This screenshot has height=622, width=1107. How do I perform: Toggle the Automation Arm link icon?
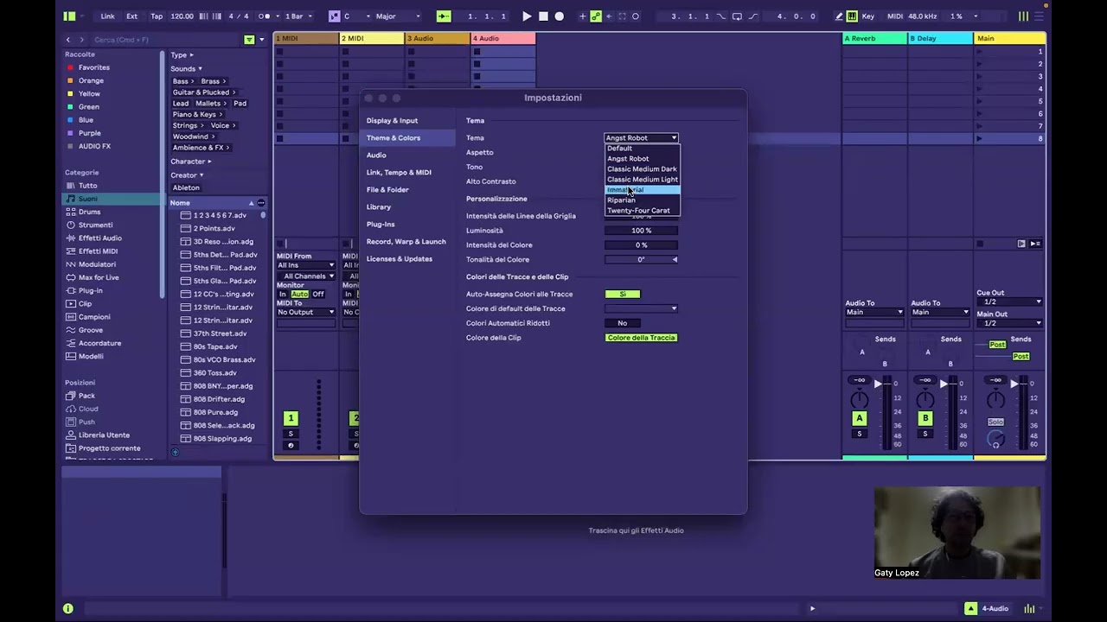click(x=596, y=16)
